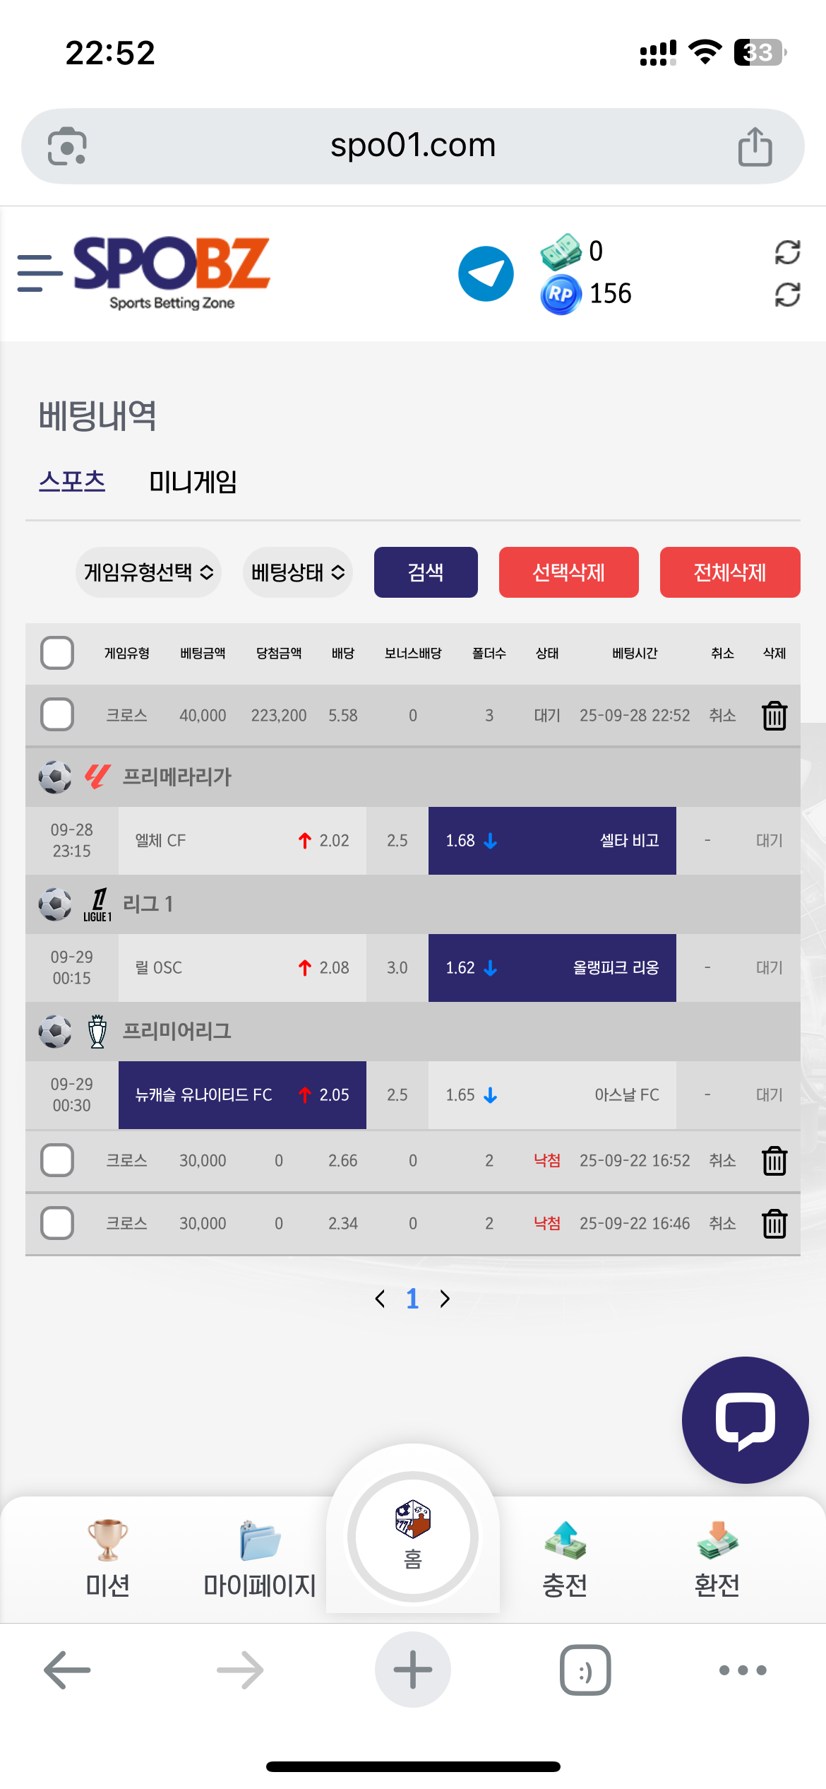
Task: Open the live chat bubble
Action: (745, 1419)
